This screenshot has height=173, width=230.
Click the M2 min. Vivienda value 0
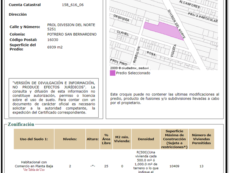(x=122, y=166)
